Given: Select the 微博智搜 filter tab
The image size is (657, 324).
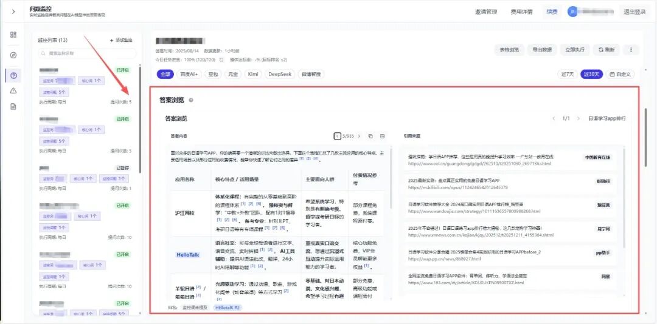Looking at the screenshot, I should pos(311,74).
